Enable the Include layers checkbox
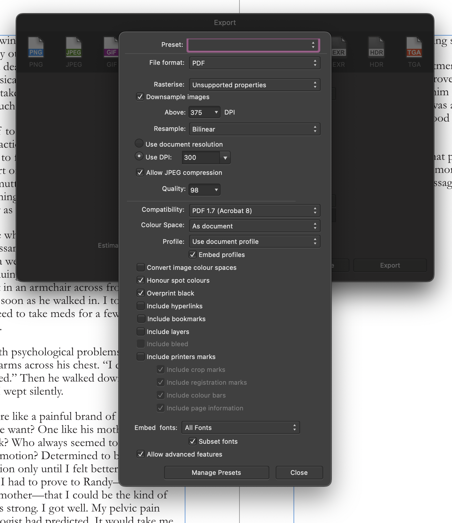This screenshot has width=452, height=523. coord(140,332)
